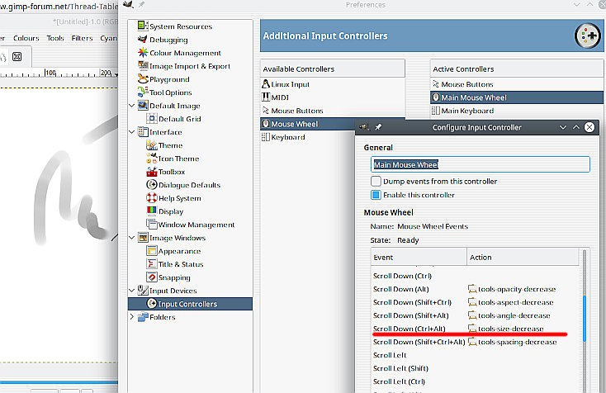Click Image Import & Export icon
The height and width of the screenshot is (393, 606).
pos(143,65)
